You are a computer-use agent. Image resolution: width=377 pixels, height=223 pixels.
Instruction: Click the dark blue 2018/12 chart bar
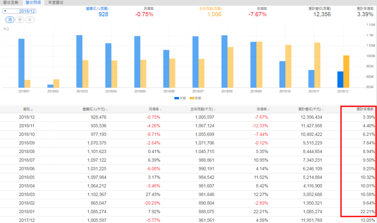tap(340, 80)
